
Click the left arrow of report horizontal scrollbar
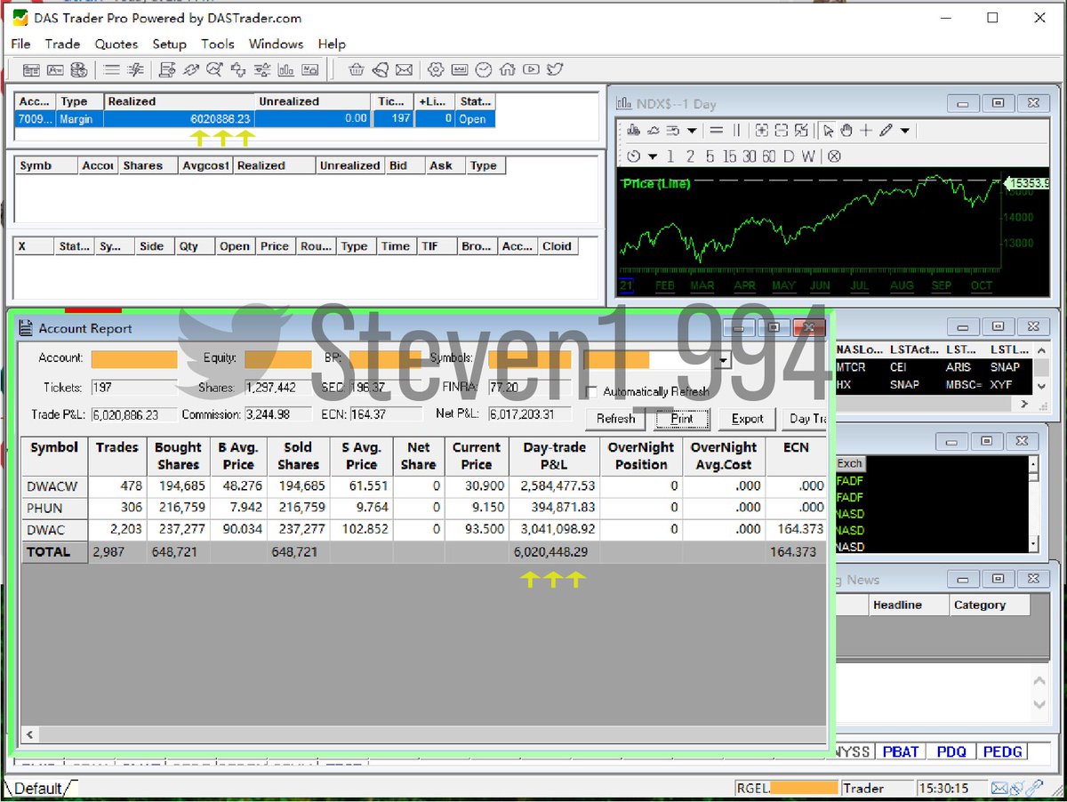[x=29, y=734]
